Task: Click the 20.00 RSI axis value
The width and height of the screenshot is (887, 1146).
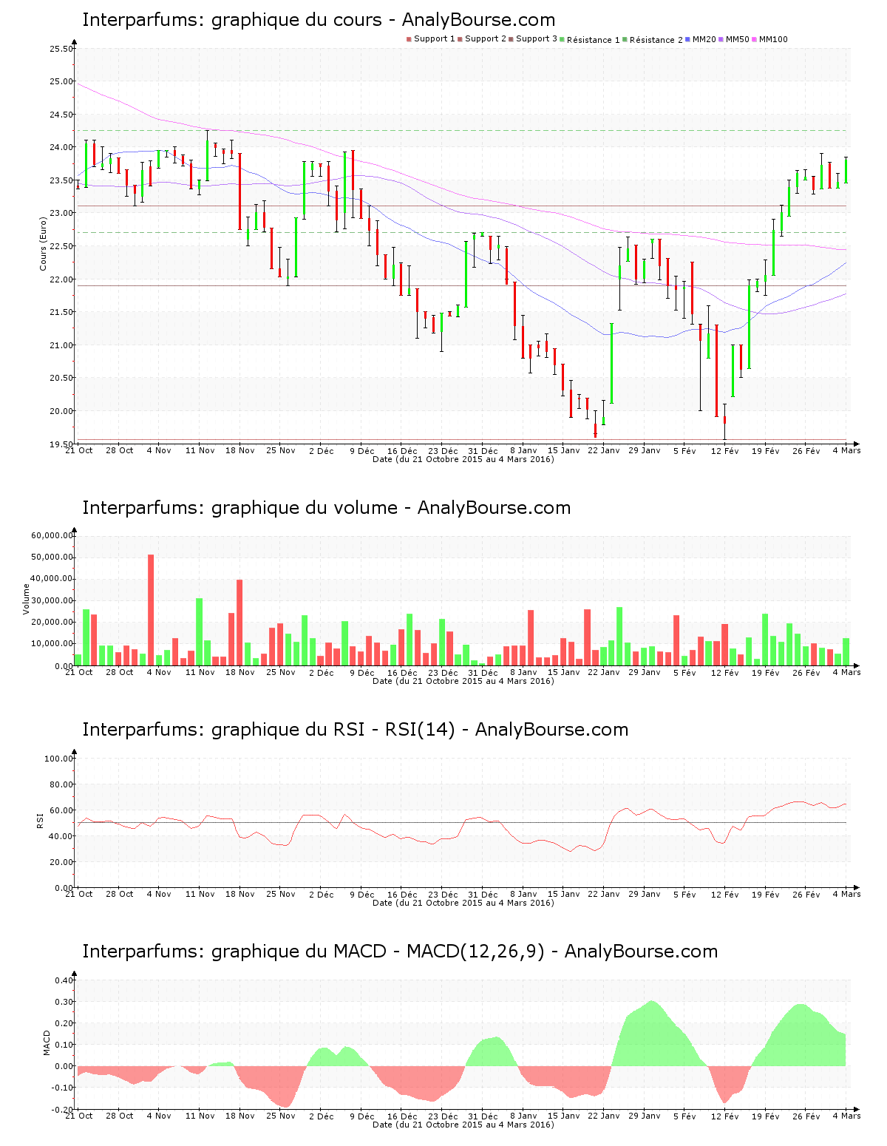Action: pos(61,862)
